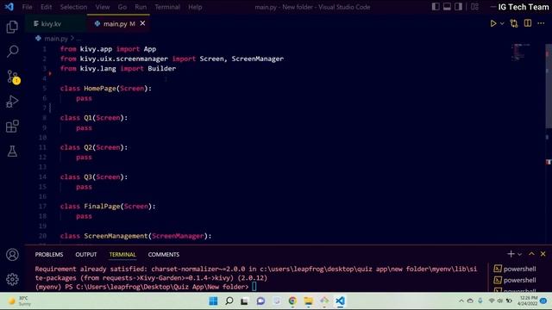Open the Go menu
The height and width of the screenshot is (310, 552).
(x=122, y=7)
